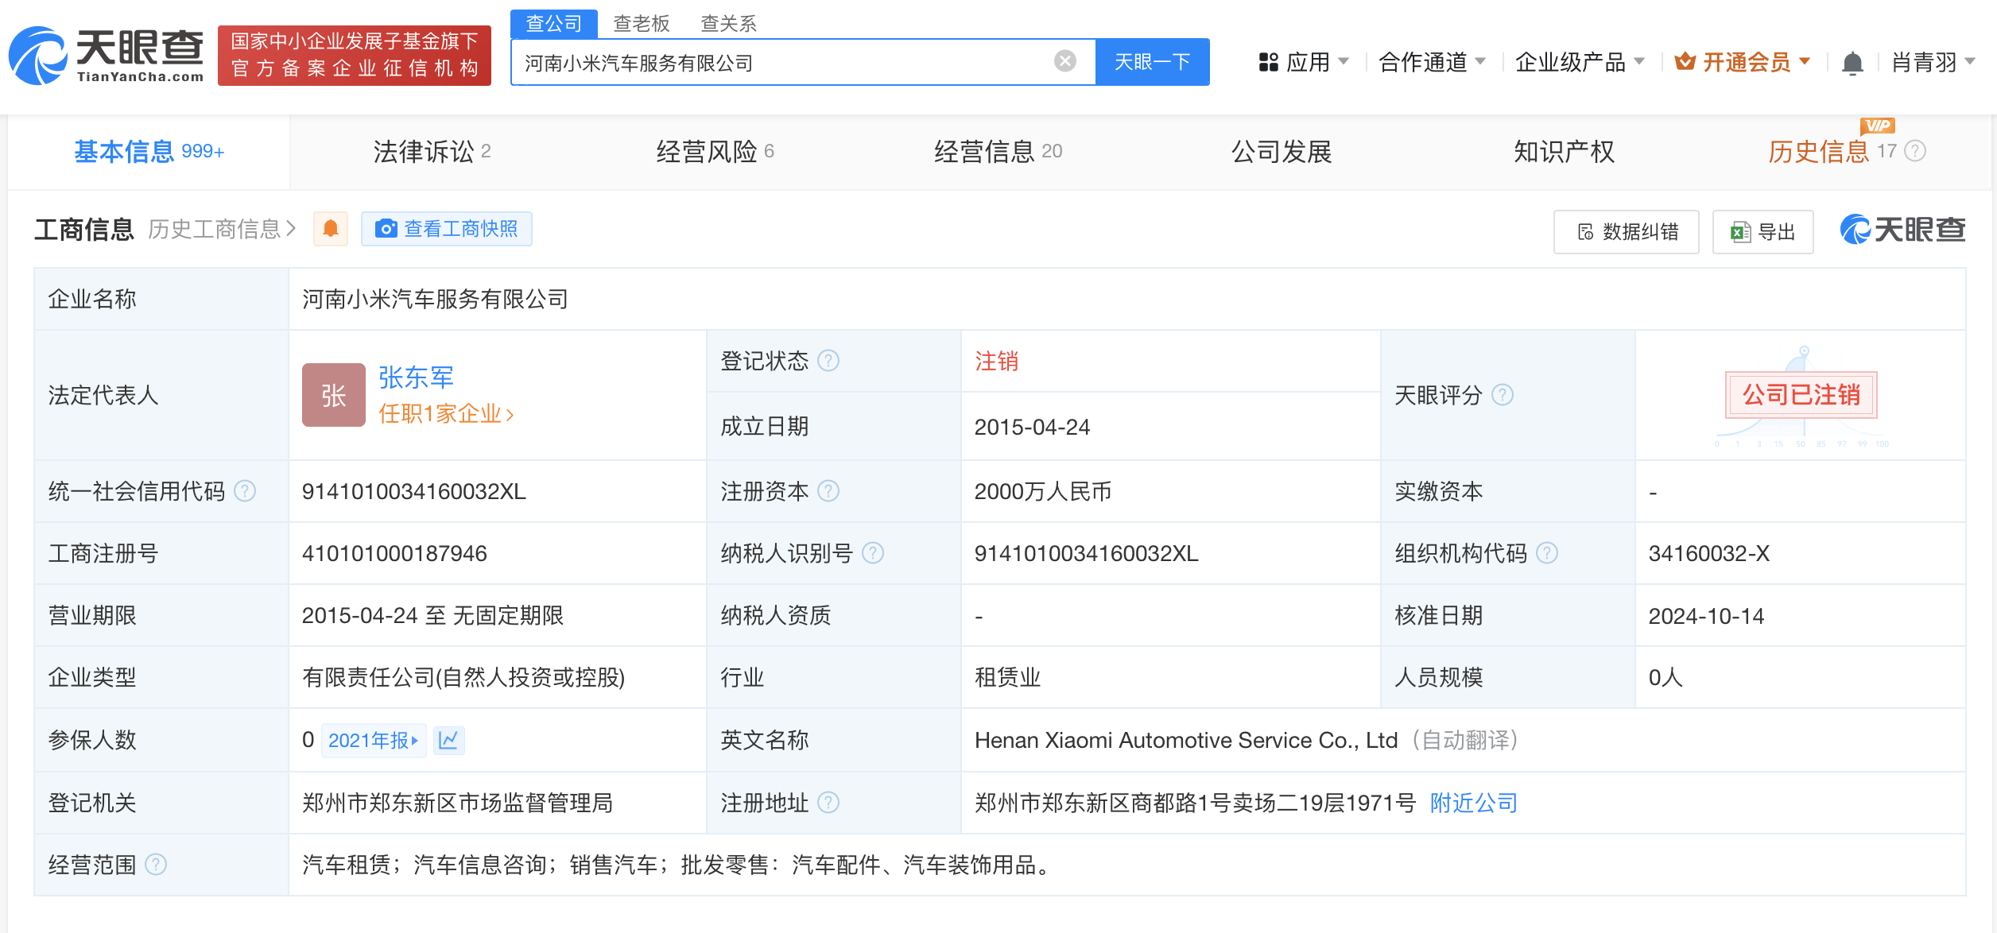Open help icon next to 纳税人识别号

click(873, 553)
